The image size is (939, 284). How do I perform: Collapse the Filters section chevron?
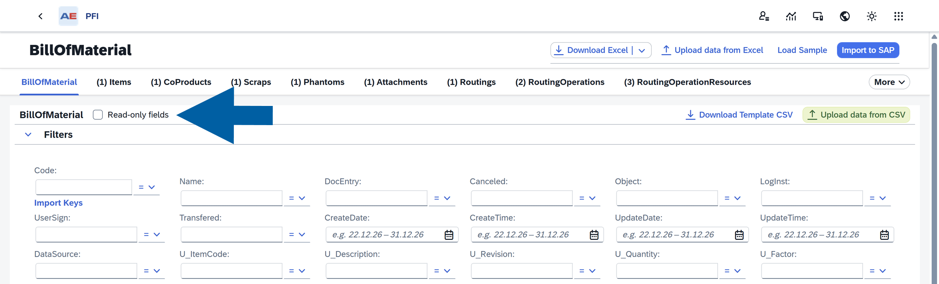tap(28, 134)
